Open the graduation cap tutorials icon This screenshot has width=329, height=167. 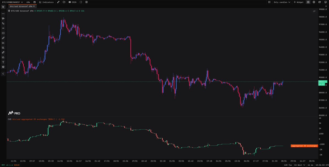click(x=320, y=2)
